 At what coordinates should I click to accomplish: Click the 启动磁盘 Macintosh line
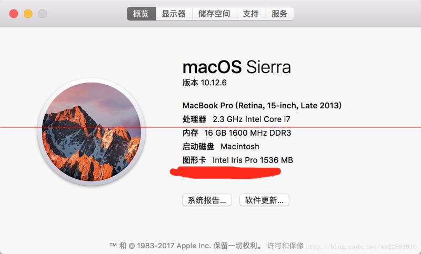[x=220, y=146]
